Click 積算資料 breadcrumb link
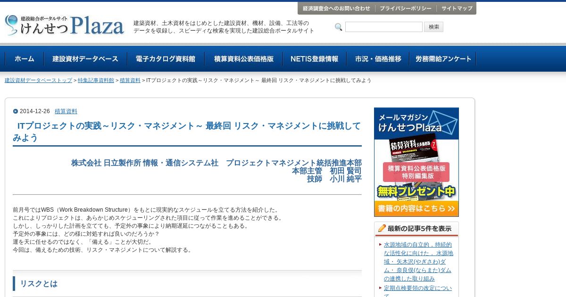 [130, 81]
